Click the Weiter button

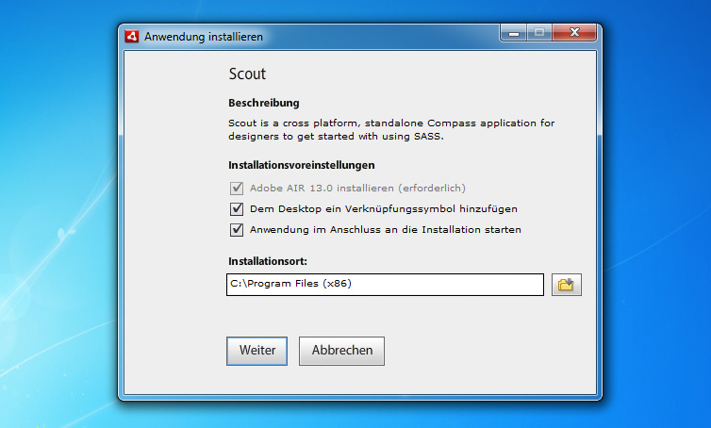[257, 351]
